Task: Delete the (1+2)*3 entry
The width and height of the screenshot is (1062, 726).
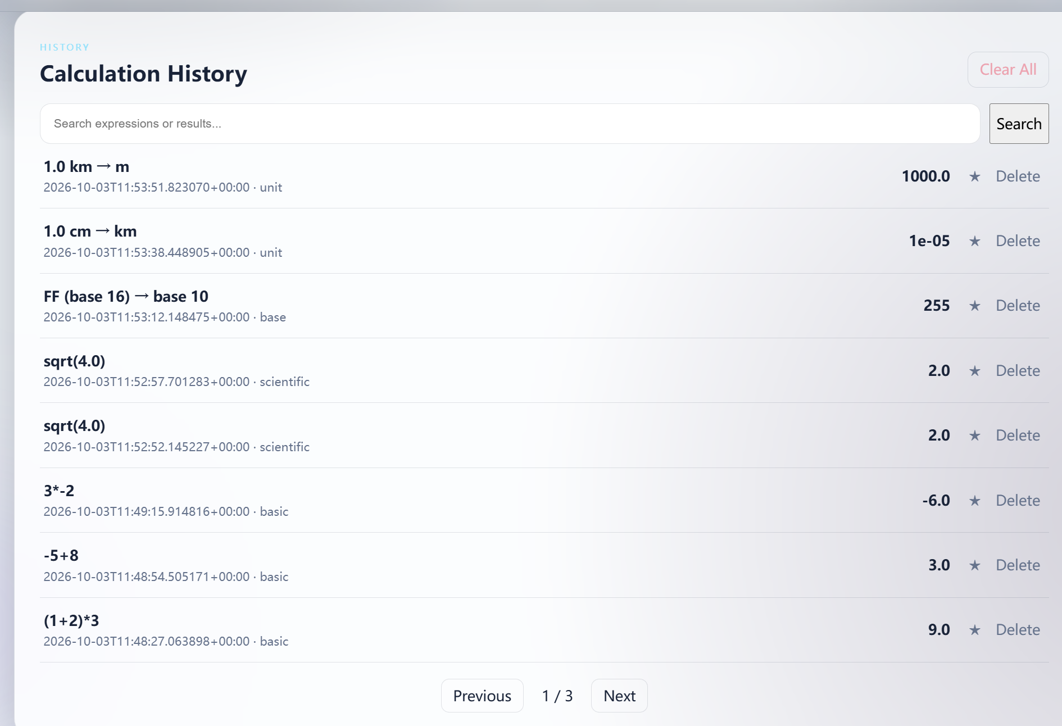Action: click(1018, 630)
